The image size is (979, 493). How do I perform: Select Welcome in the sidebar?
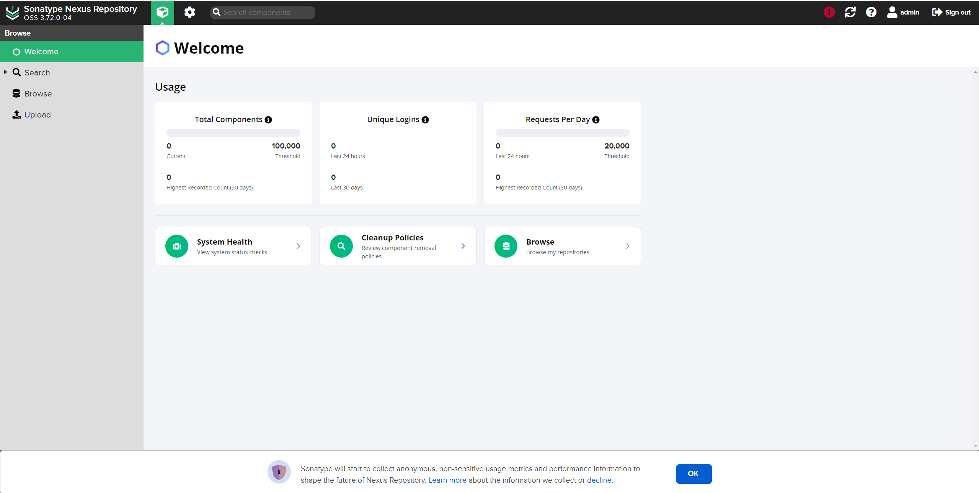pos(41,52)
